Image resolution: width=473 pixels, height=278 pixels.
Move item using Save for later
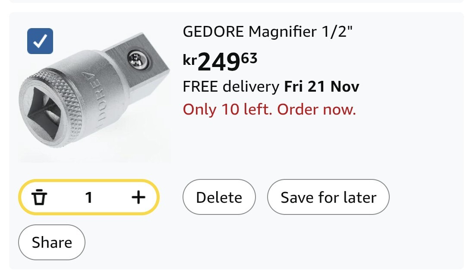(328, 198)
